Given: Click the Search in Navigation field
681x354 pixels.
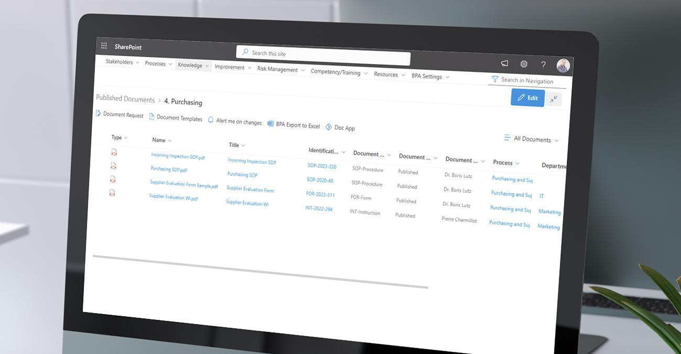Looking at the screenshot, I should (527, 81).
